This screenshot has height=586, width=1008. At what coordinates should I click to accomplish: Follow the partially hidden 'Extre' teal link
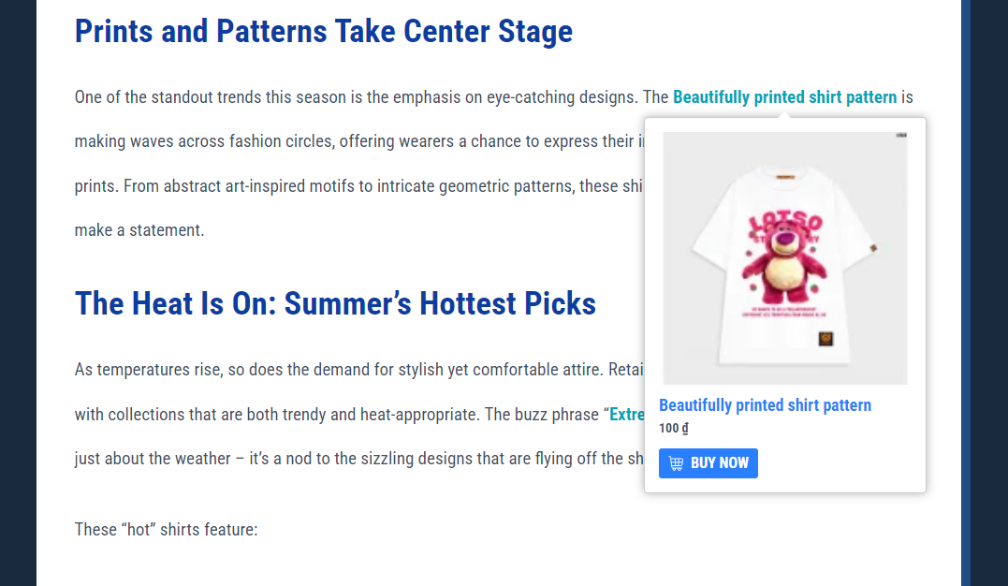coord(627,415)
